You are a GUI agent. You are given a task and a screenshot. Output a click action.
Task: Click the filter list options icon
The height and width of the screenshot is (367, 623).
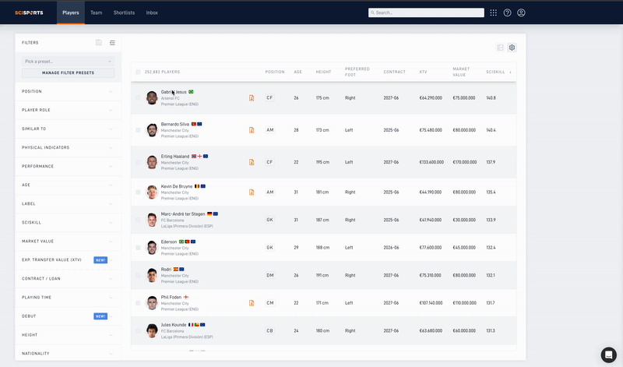(112, 43)
